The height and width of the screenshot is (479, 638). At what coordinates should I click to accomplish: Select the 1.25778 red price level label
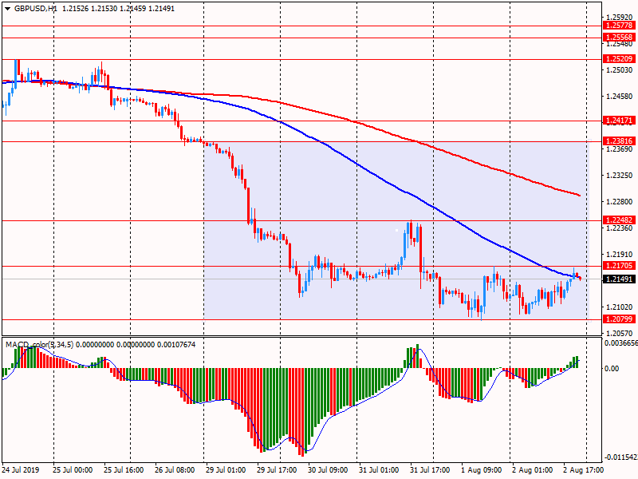point(619,26)
